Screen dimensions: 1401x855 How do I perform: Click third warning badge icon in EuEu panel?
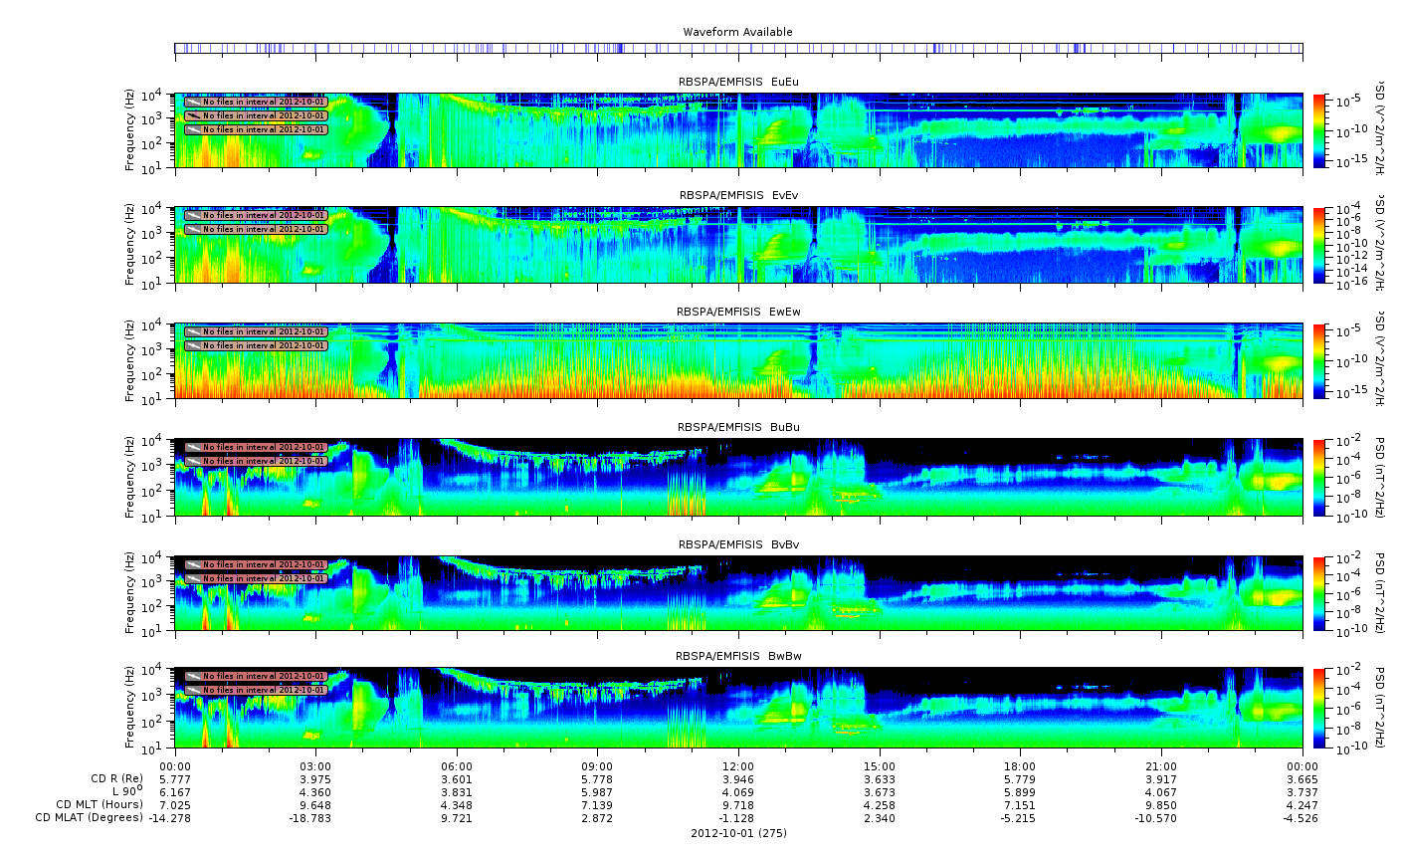click(x=193, y=129)
